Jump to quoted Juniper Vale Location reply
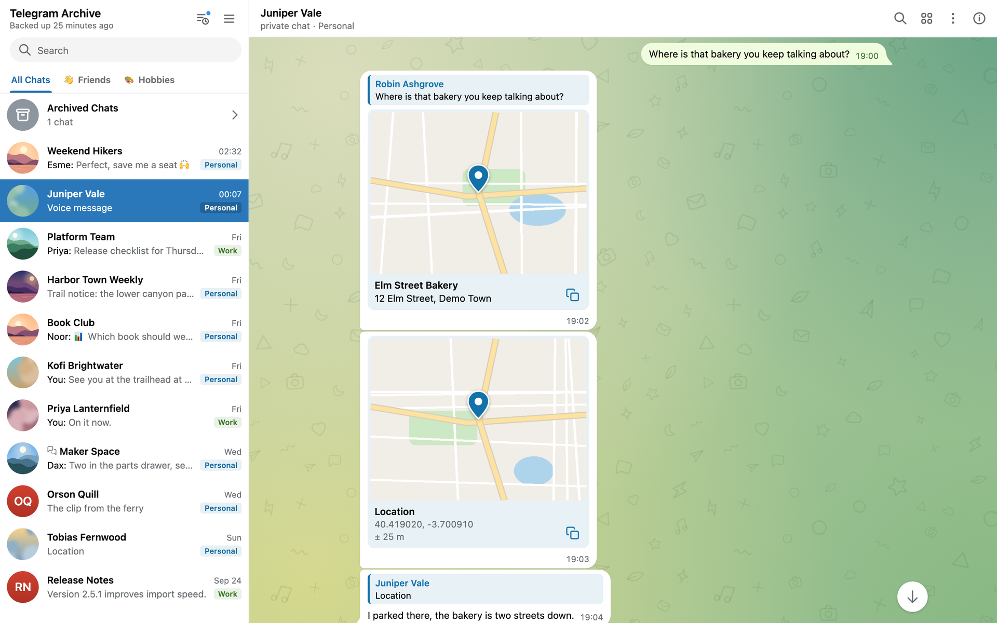This screenshot has height=623, width=997. click(485, 589)
